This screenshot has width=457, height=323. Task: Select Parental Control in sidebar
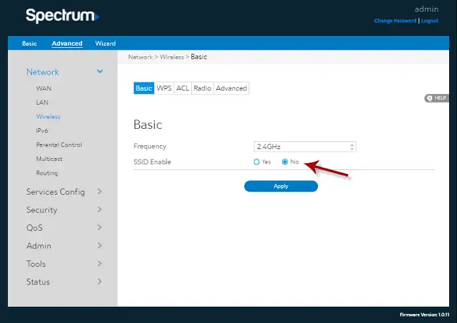click(59, 144)
